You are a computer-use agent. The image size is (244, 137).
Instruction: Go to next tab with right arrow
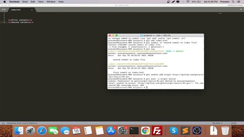coord(5,10)
